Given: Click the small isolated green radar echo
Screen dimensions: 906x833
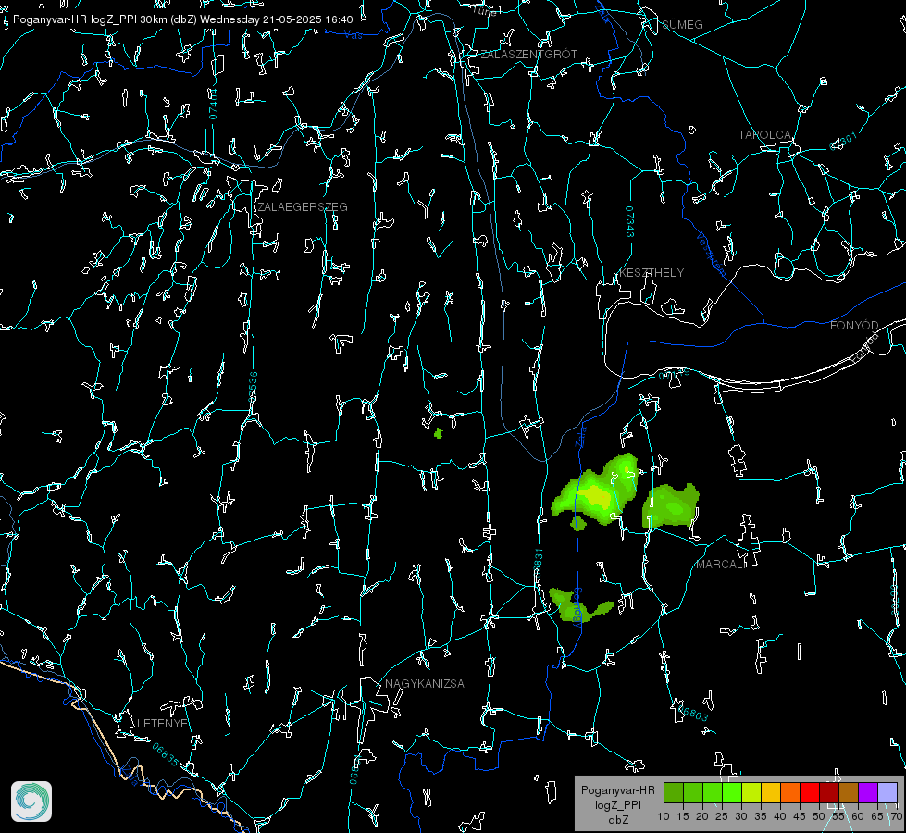Looking at the screenshot, I should 438,433.
